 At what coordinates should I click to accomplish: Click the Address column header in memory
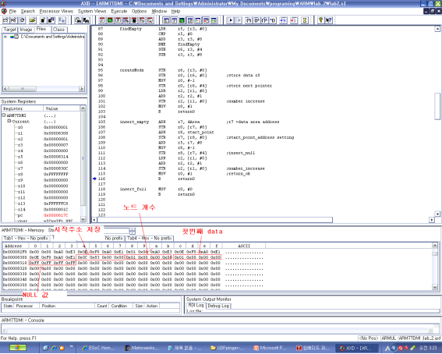15,246
